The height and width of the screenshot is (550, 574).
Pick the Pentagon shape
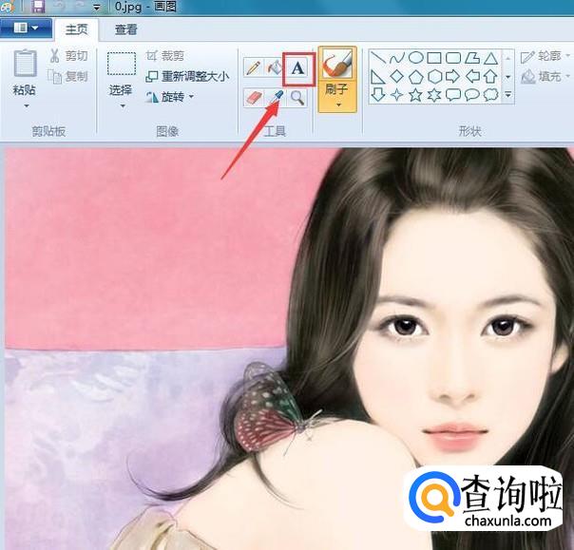(x=416, y=77)
